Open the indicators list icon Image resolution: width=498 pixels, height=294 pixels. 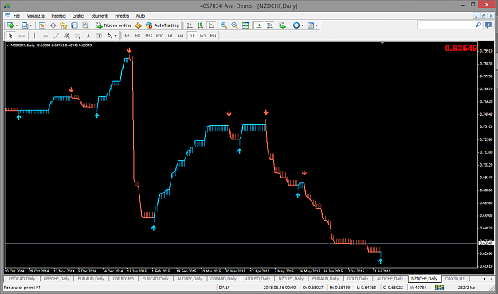[x=282, y=25]
